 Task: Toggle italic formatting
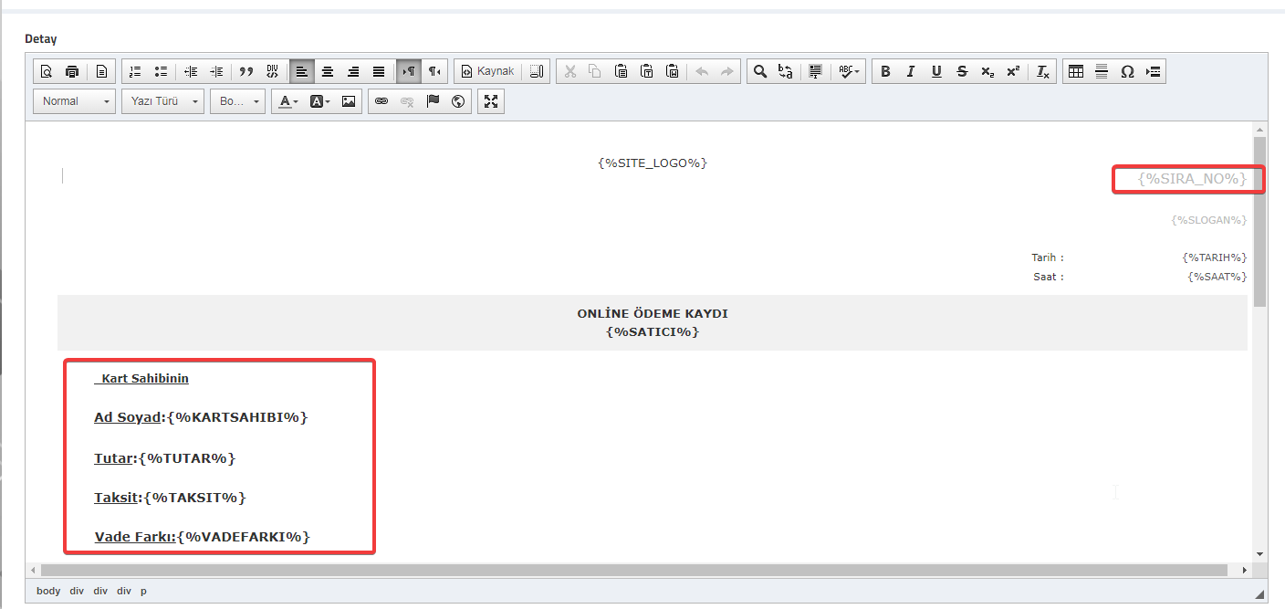coord(911,71)
